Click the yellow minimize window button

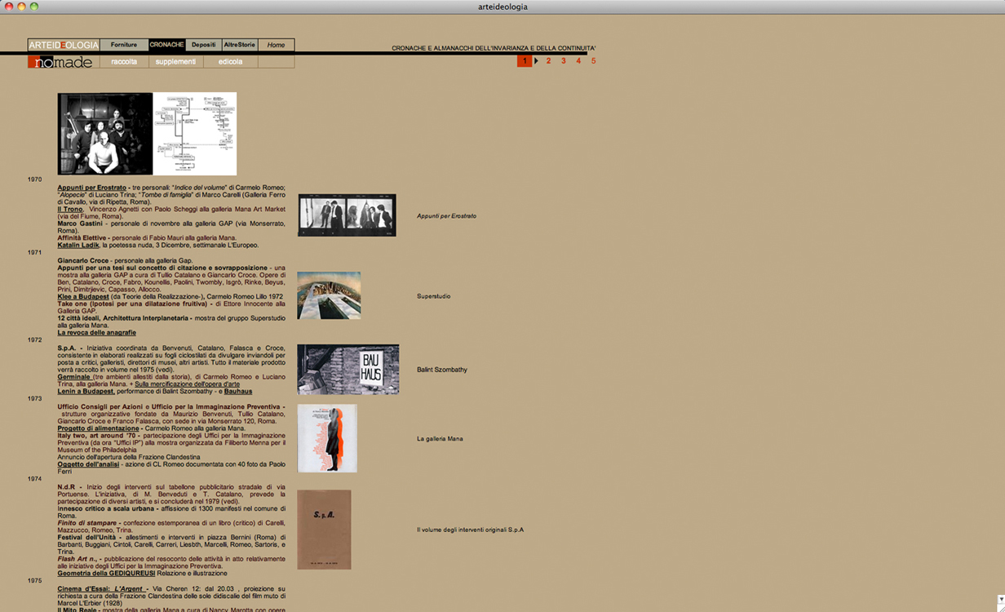click(21, 7)
